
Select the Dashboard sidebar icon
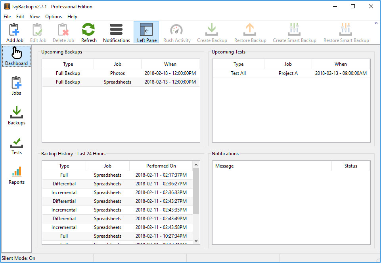point(17,56)
